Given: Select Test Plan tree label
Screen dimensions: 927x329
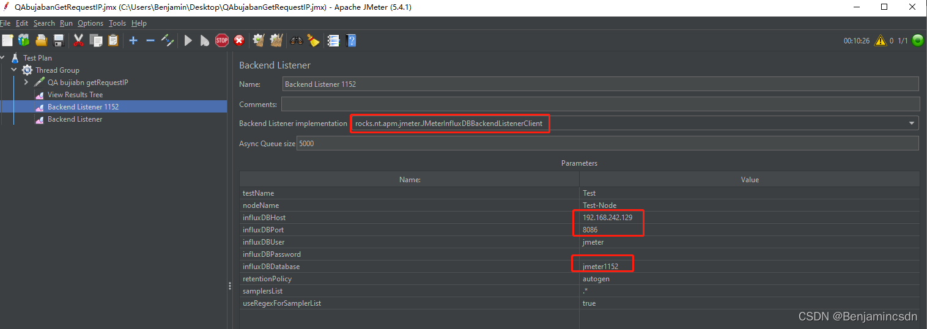Looking at the screenshot, I should [38, 58].
